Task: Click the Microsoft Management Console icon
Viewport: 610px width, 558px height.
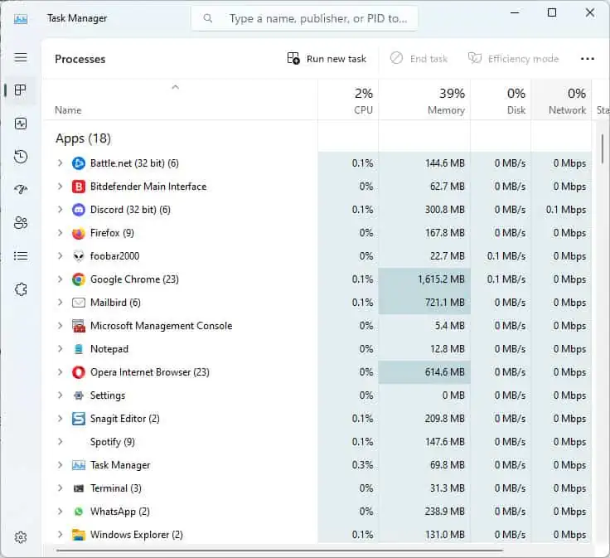Action: tap(79, 326)
